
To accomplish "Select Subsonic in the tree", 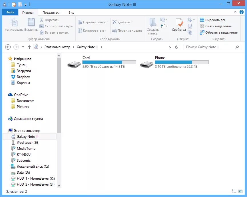I will 23,160.
